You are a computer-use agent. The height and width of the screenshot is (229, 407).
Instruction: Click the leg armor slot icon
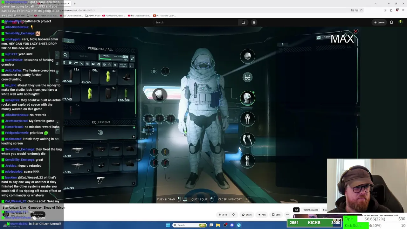pyautogui.click(x=247, y=161)
